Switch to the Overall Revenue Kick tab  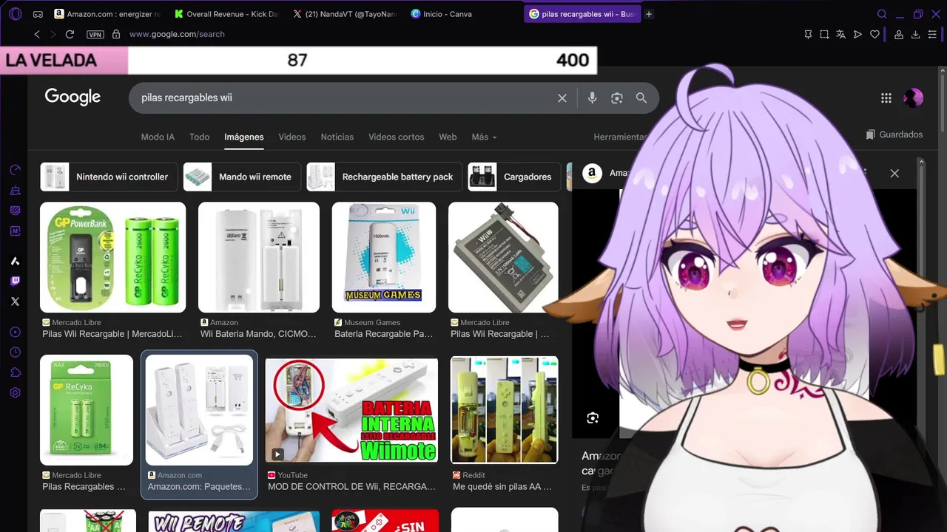pos(226,14)
